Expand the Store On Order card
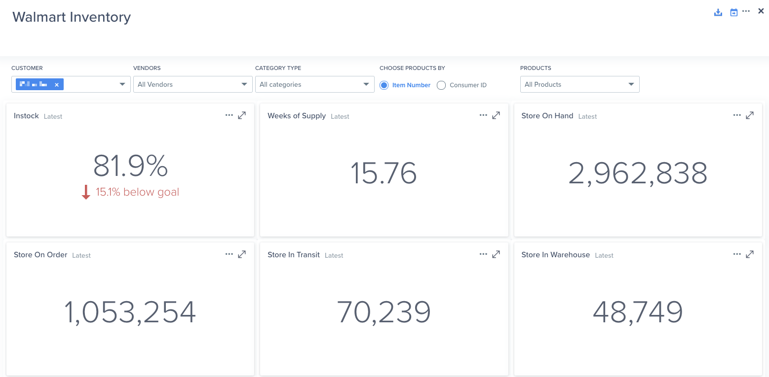 coord(242,254)
